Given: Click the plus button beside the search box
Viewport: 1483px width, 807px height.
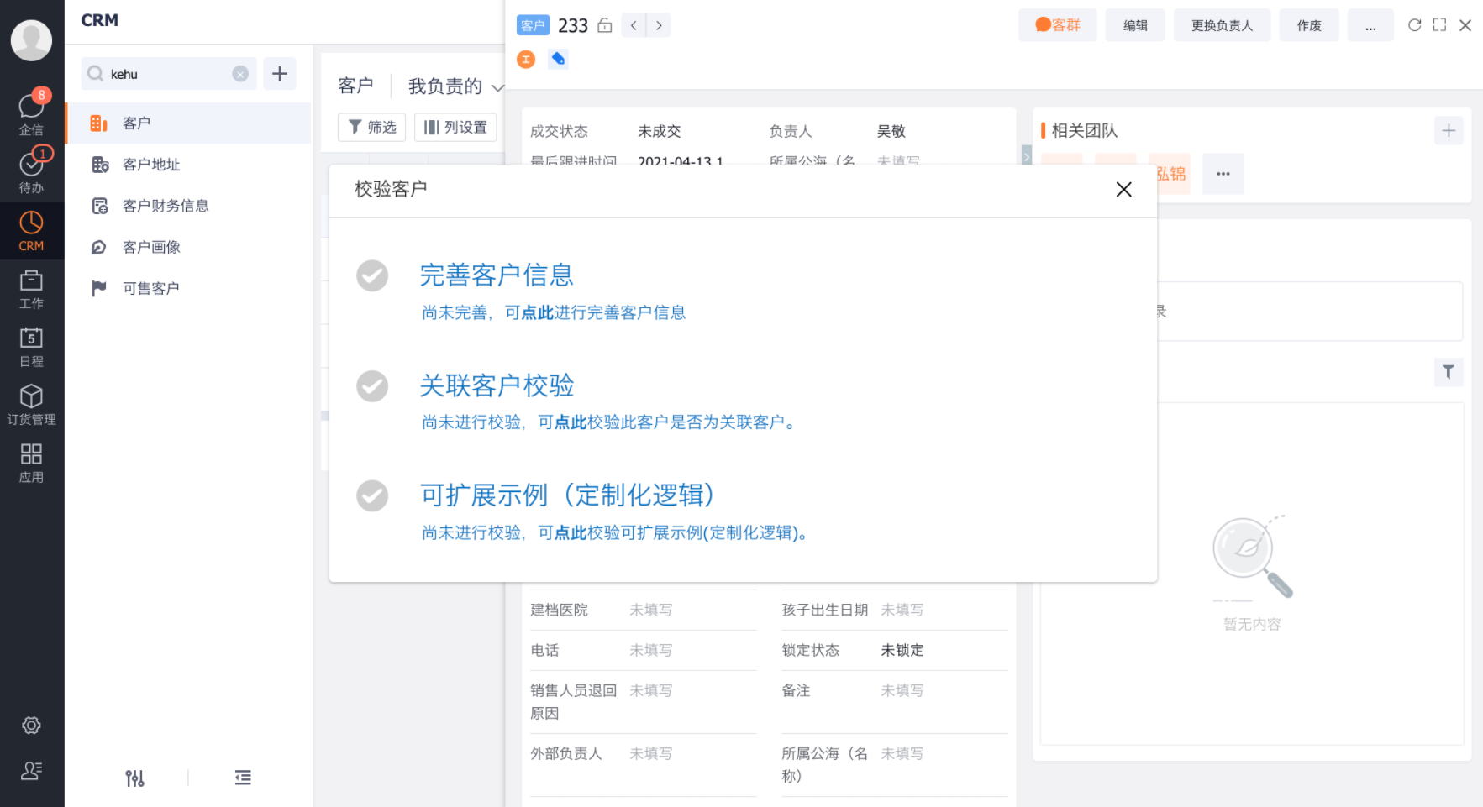Looking at the screenshot, I should click(x=280, y=74).
